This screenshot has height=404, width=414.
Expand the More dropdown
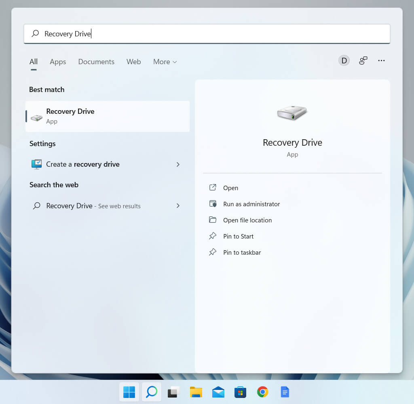(165, 62)
